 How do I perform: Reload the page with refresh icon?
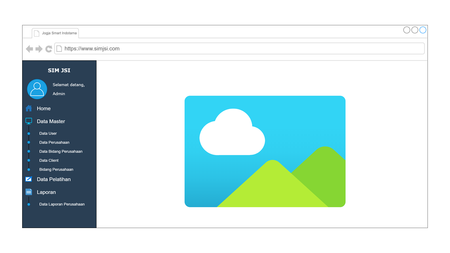(49, 49)
